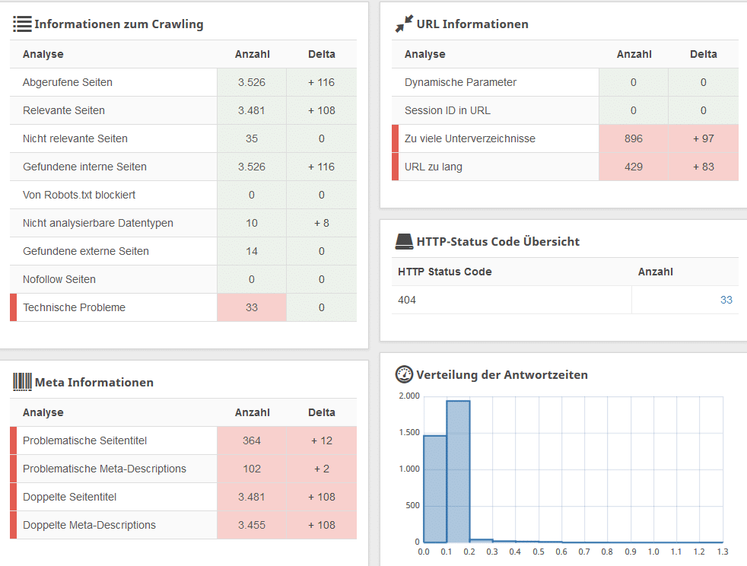The width and height of the screenshot is (747, 566).
Task: Select the Gefundene externe Seiten row label
Action: pos(86,250)
